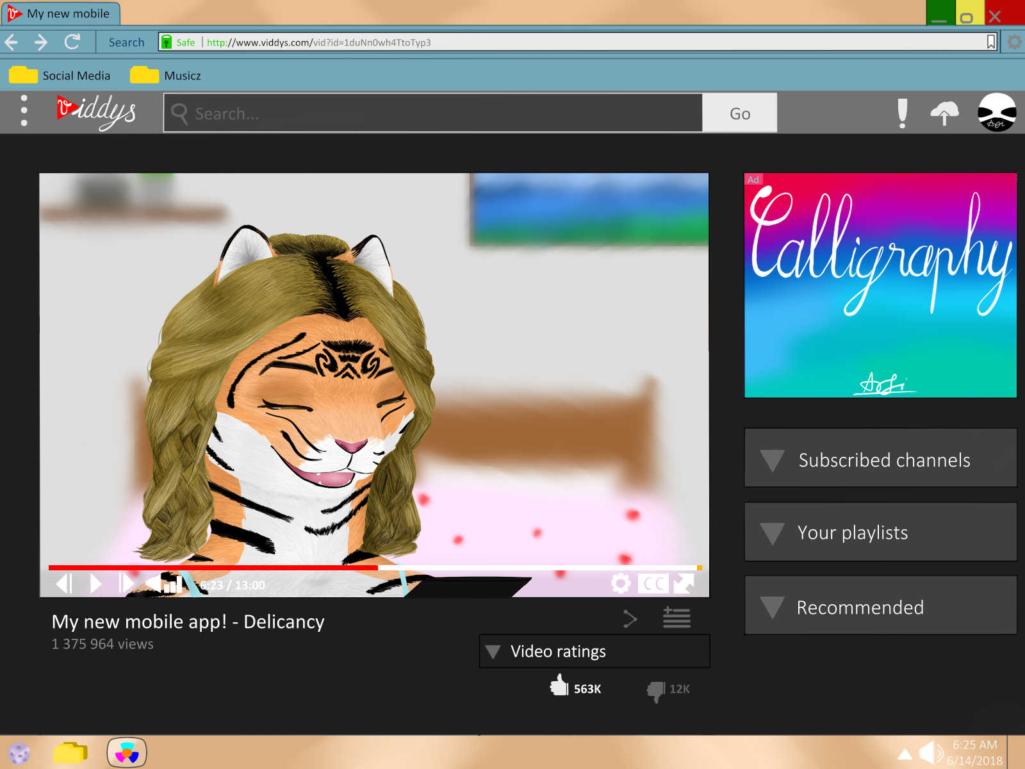1025x769 pixels.
Task: Open the user profile avatar
Action: tap(997, 113)
